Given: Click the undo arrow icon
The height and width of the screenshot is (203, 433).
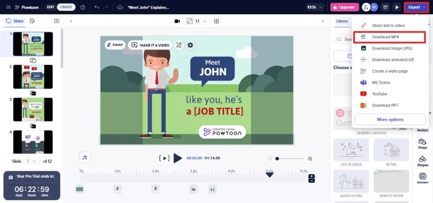Looking at the screenshot, I should [97, 7].
